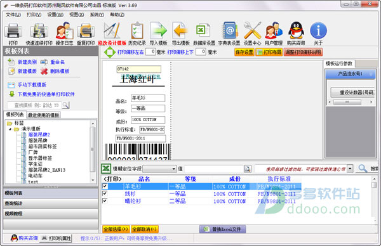
Task: Open the 视图(X) menu
Action: point(77,15)
